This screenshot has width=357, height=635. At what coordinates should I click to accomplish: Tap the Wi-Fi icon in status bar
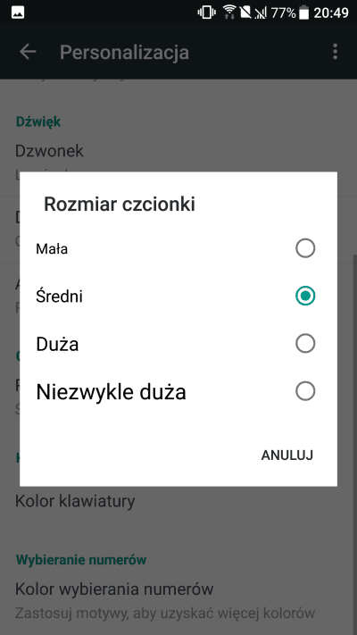coord(230,13)
